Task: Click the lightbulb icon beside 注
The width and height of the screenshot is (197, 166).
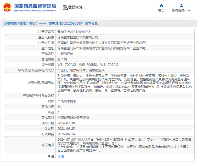Action: (x=49, y=156)
